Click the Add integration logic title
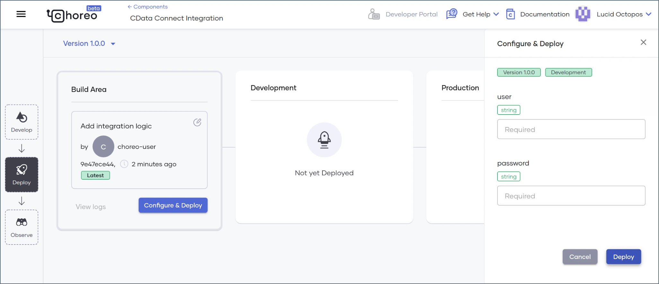Screen dimensions: 659x284 116,126
